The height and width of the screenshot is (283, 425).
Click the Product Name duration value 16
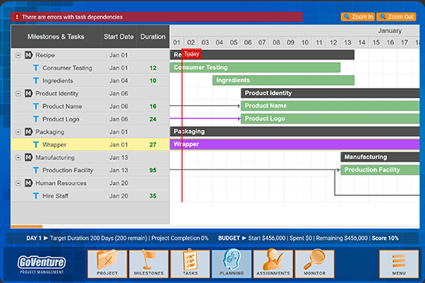[x=153, y=107]
